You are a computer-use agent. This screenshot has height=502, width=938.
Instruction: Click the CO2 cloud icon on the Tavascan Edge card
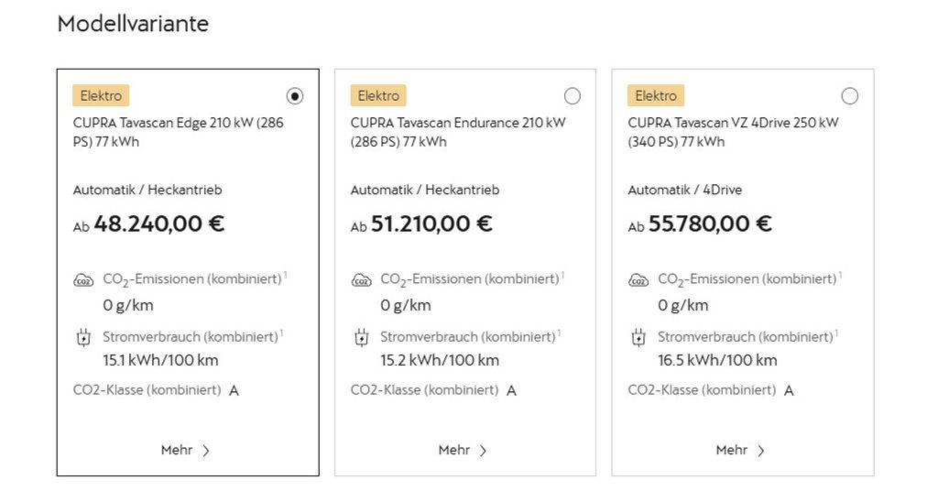[x=83, y=280]
